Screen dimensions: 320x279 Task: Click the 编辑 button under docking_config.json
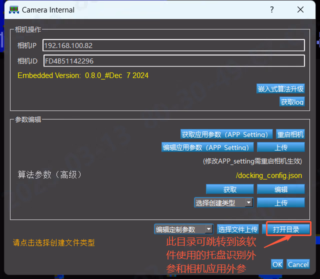[281, 189]
